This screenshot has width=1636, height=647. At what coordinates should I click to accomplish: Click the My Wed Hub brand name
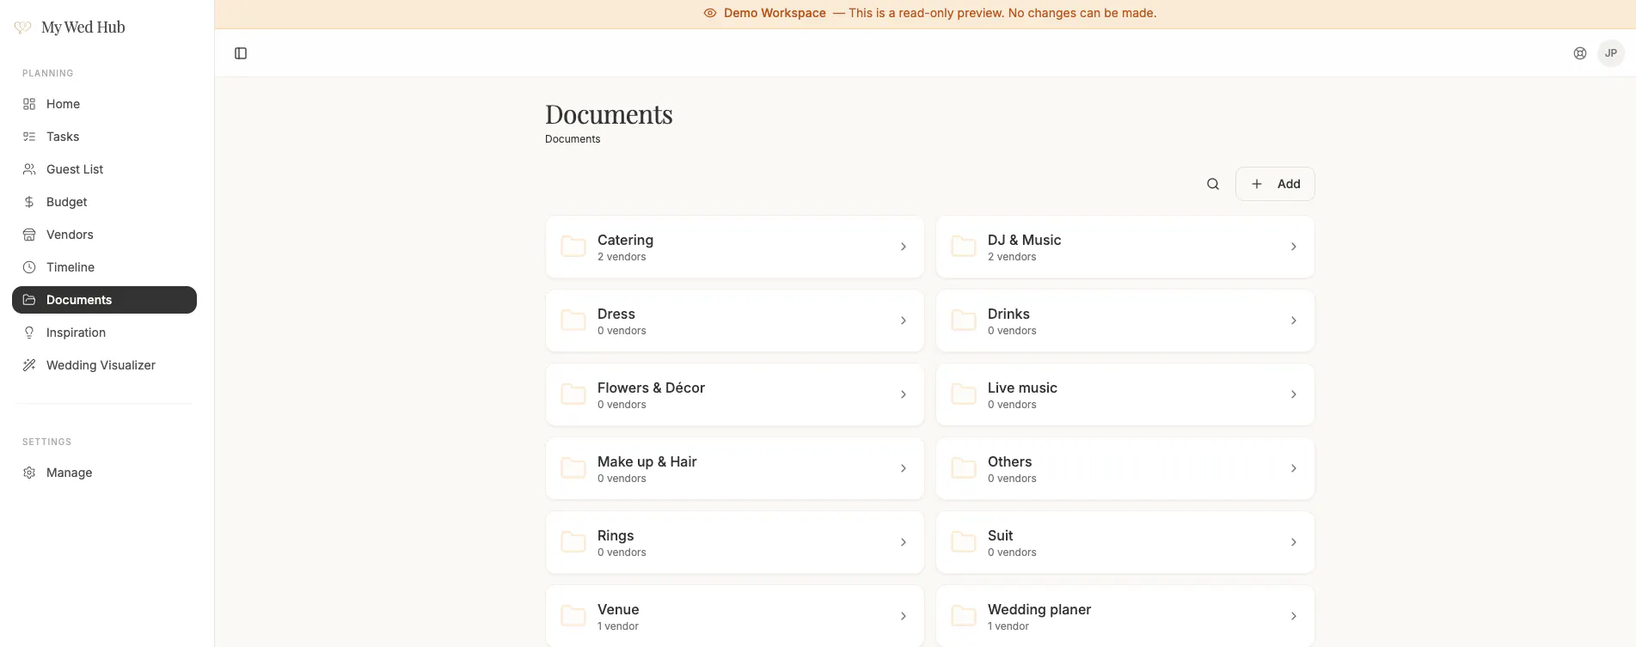[x=83, y=27]
